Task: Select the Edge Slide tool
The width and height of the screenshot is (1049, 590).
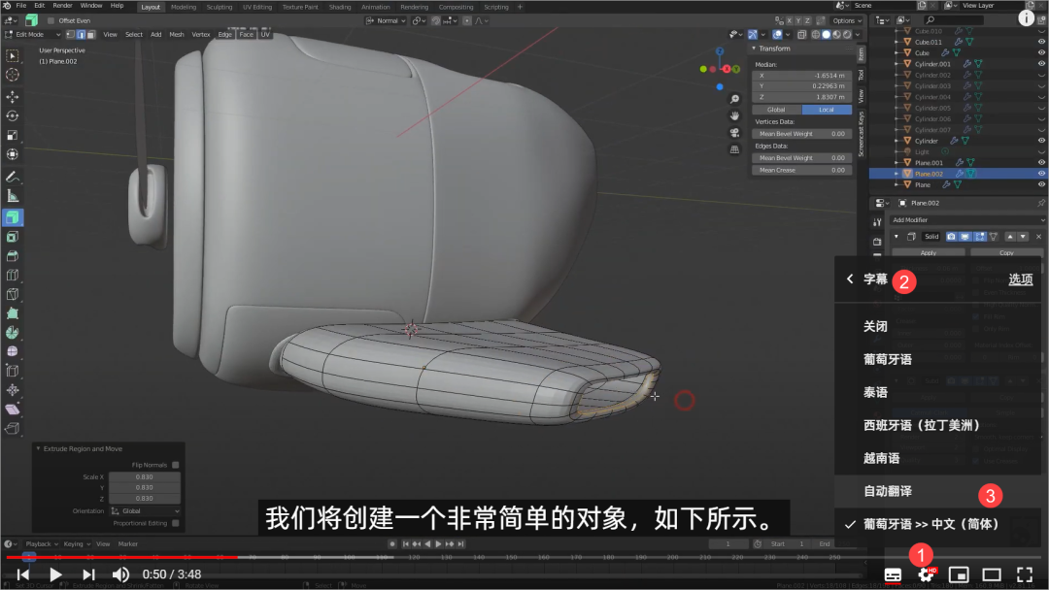Action: click(12, 371)
